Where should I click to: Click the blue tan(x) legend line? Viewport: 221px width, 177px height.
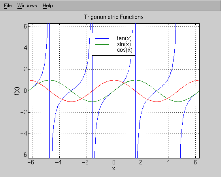(102, 38)
